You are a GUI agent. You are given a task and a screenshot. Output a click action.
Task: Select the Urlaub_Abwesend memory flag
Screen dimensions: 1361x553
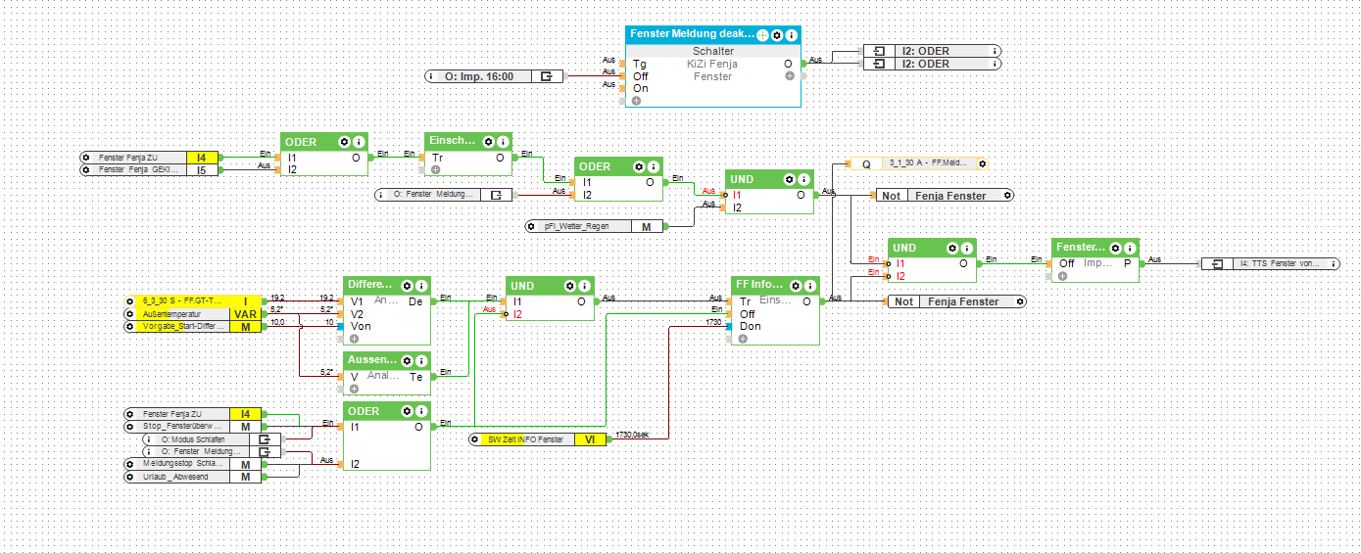193,476
